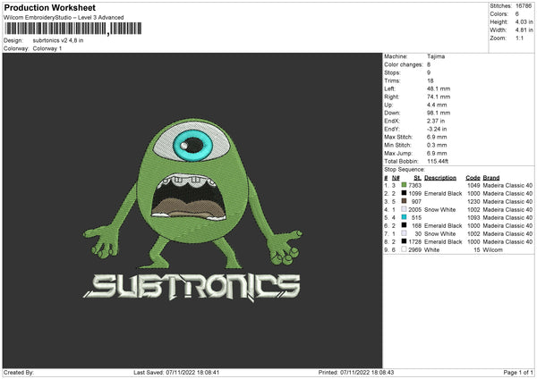Click the cyan swatch beside stitch count 515
The image size is (537, 379).
pyautogui.click(x=404, y=217)
